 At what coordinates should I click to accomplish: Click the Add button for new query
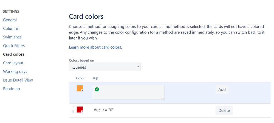[x=222, y=89]
